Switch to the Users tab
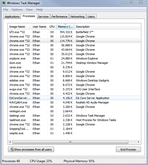The width and height of the screenshot is (148, 165). coord(91,17)
